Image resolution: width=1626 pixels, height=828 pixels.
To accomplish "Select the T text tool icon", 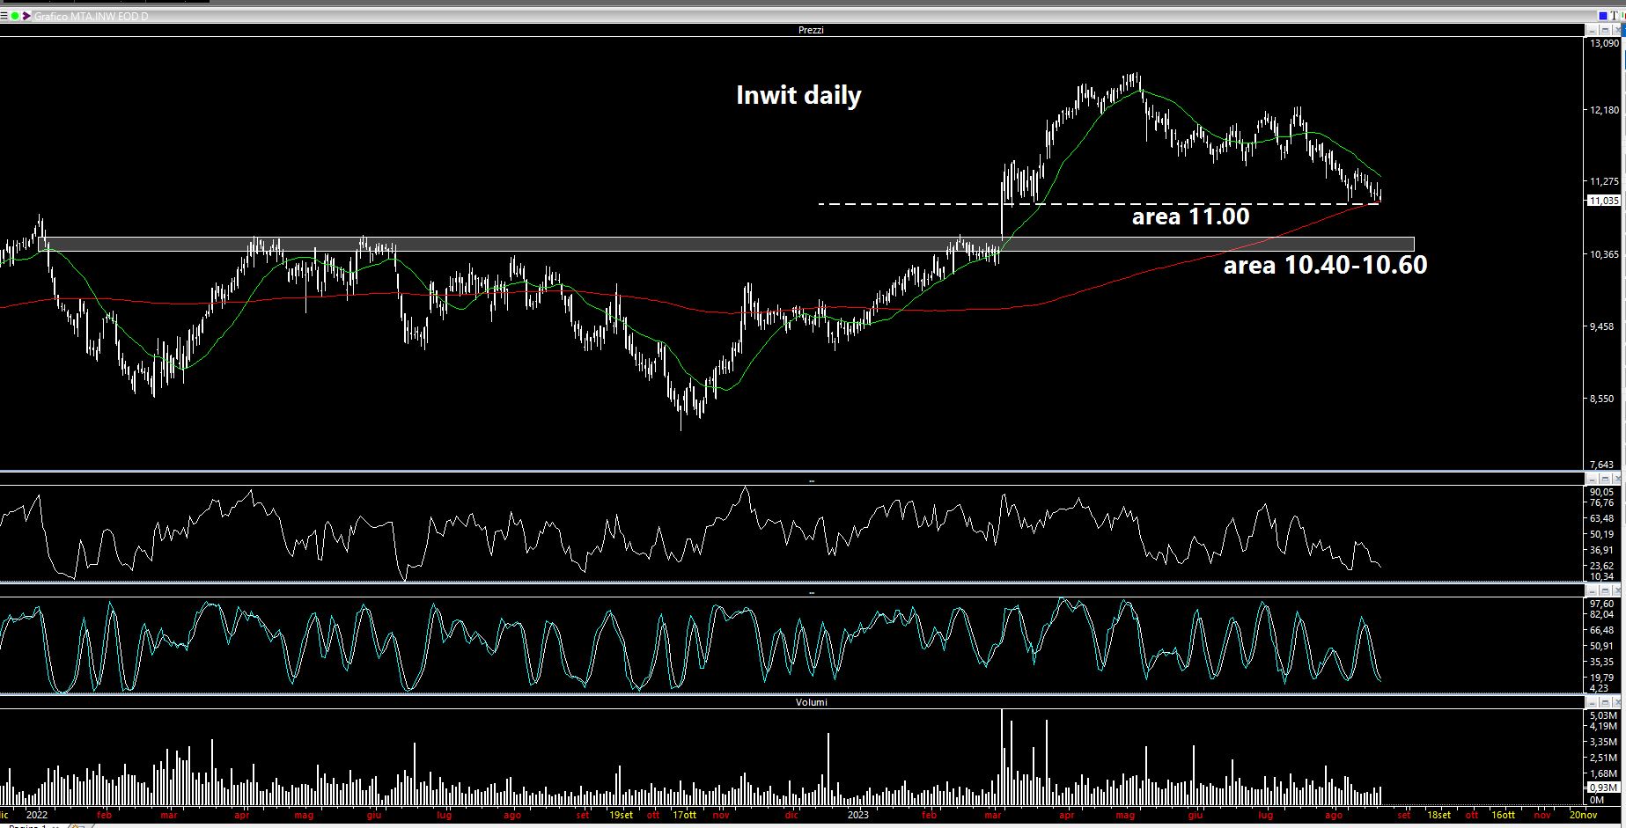I will [1615, 16].
